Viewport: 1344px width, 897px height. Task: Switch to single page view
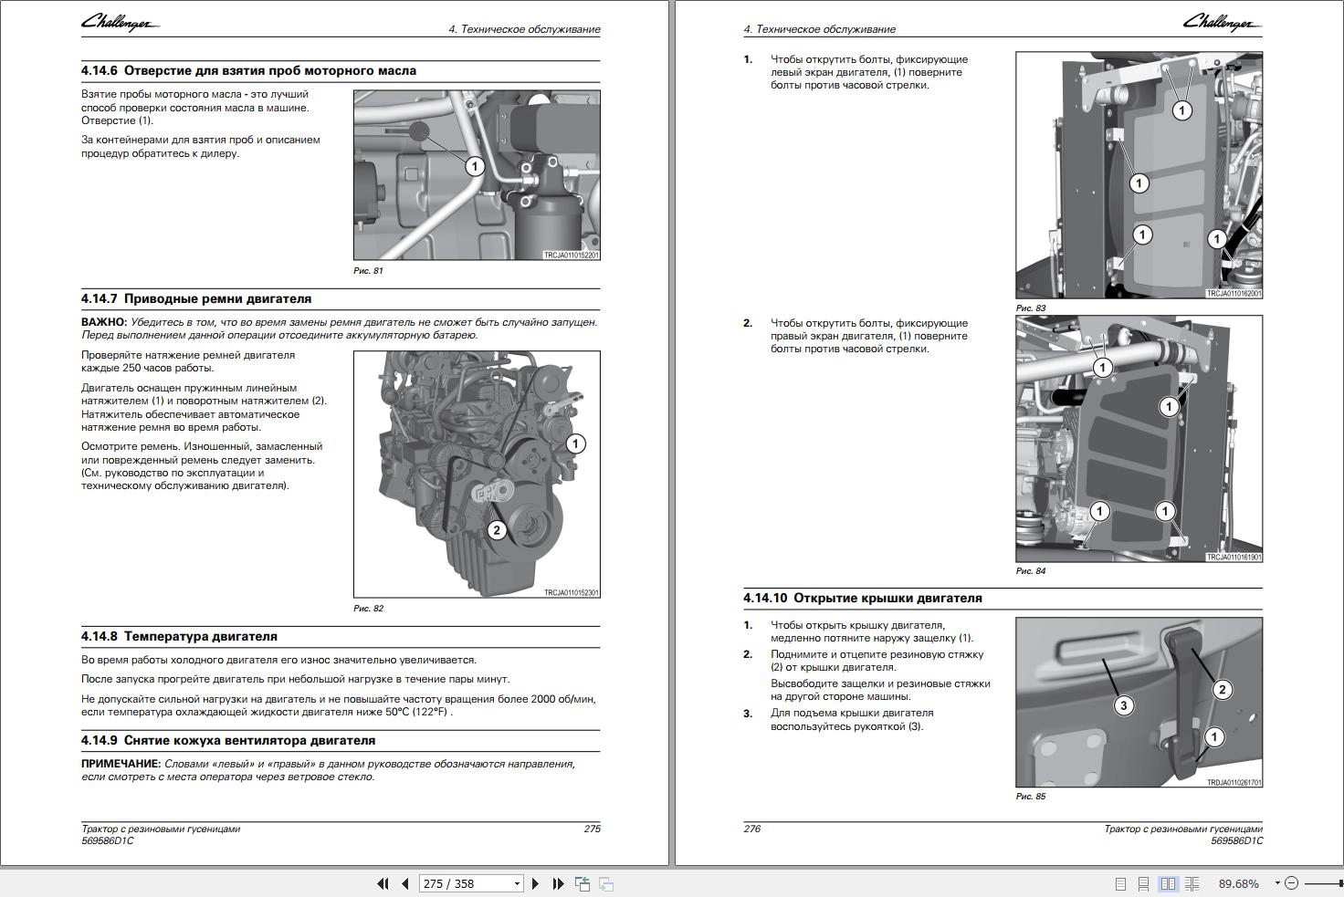tap(1118, 883)
